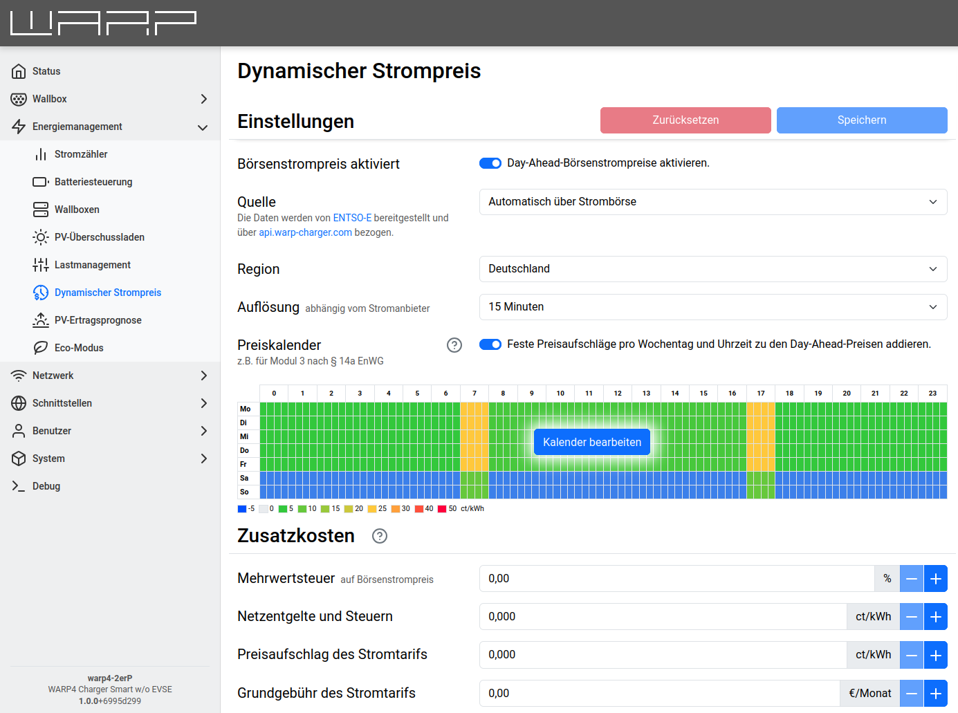Click Kalender bearbeiten on the price calendar
Viewport: 958px width, 713px height.
(x=592, y=442)
